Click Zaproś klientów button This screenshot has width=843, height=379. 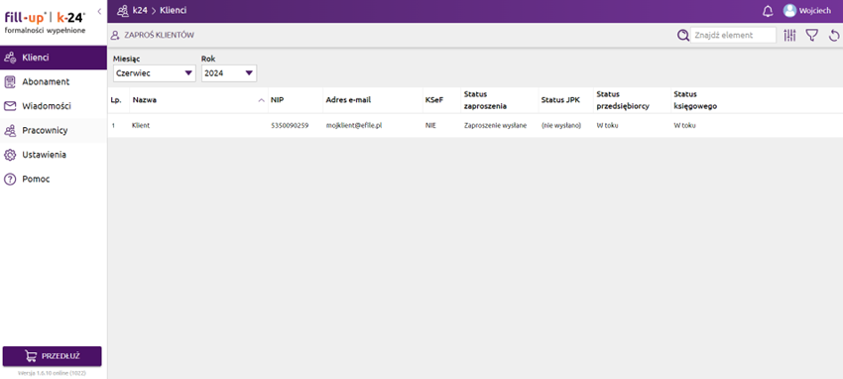click(x=152, y=35)
